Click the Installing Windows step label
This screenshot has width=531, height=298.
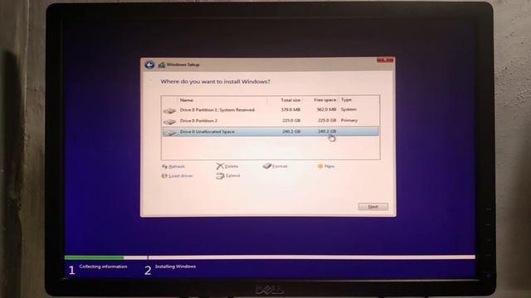pos(175,267)
